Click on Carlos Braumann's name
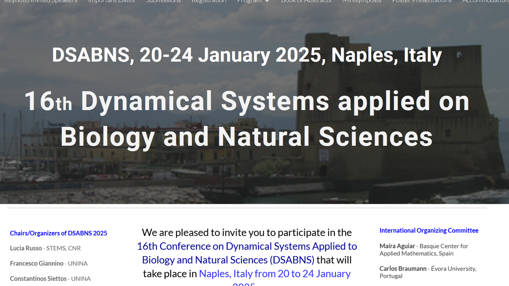 (403, 269)
